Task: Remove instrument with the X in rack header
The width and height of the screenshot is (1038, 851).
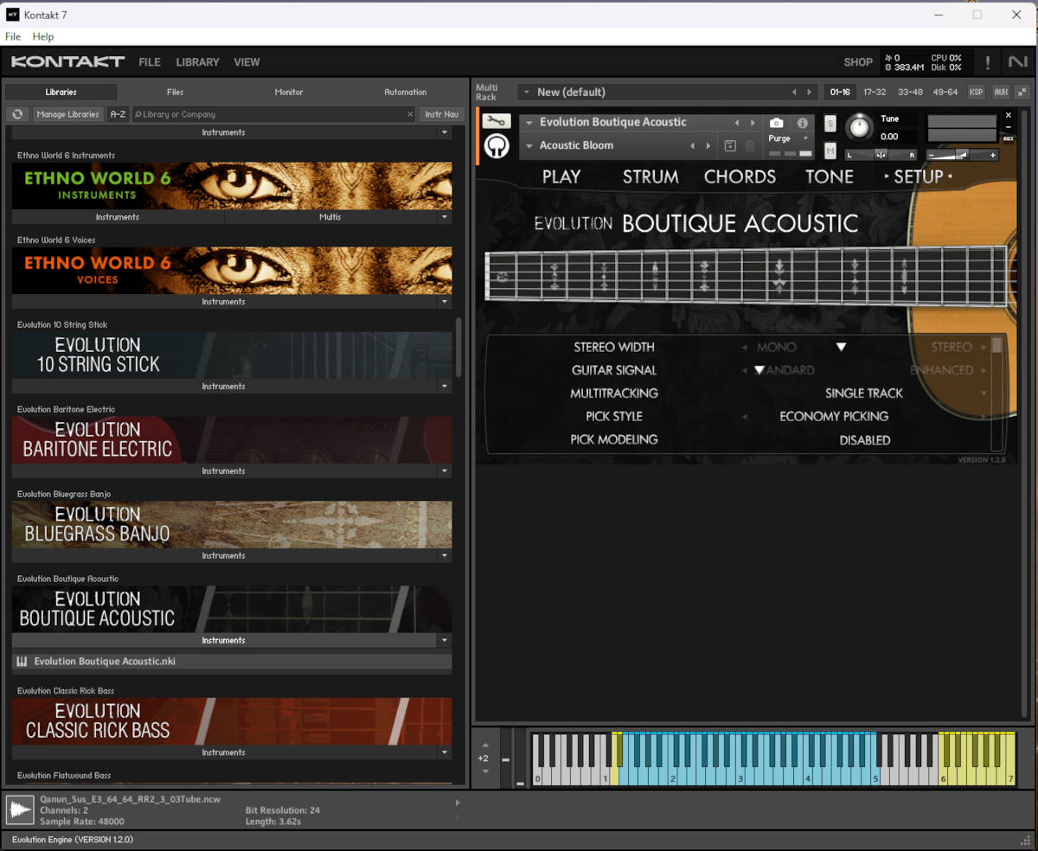Action: click(1008, 115)
